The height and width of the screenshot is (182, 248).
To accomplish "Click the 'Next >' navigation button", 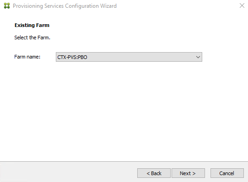I will [188, 173].
